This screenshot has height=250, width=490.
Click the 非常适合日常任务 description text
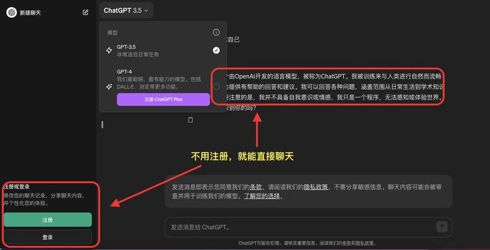pyautogui.click(x=138, y=55)
